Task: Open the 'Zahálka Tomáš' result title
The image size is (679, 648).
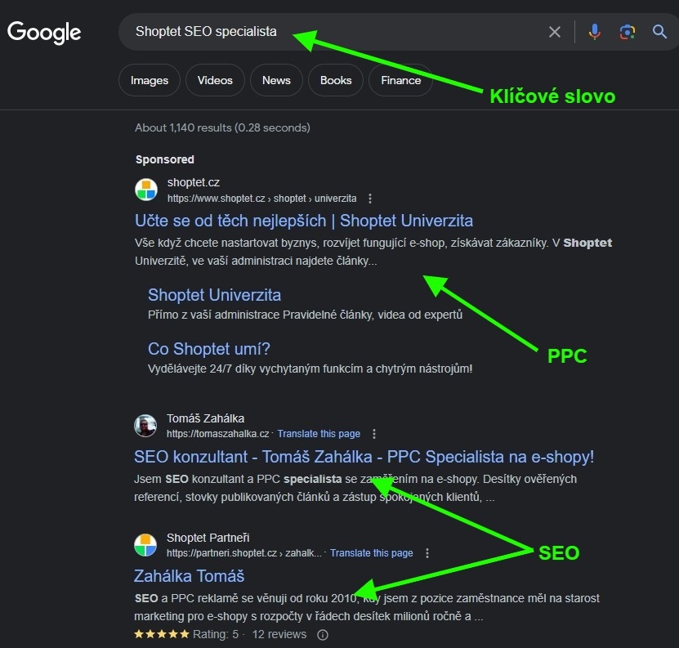Action: click(189, 576)
